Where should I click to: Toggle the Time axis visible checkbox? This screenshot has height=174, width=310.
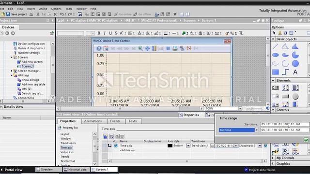pos(115,145)
